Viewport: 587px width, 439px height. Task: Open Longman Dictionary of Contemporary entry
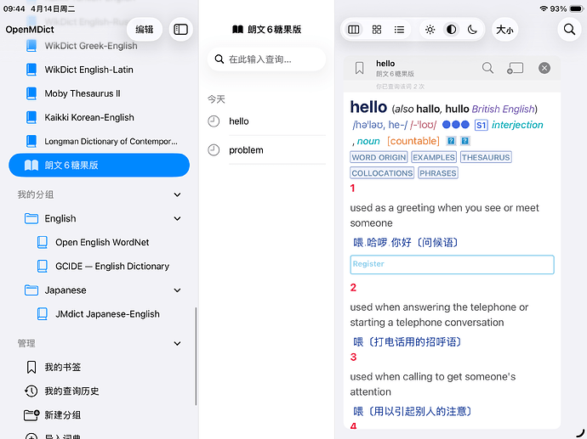point(99,141)
